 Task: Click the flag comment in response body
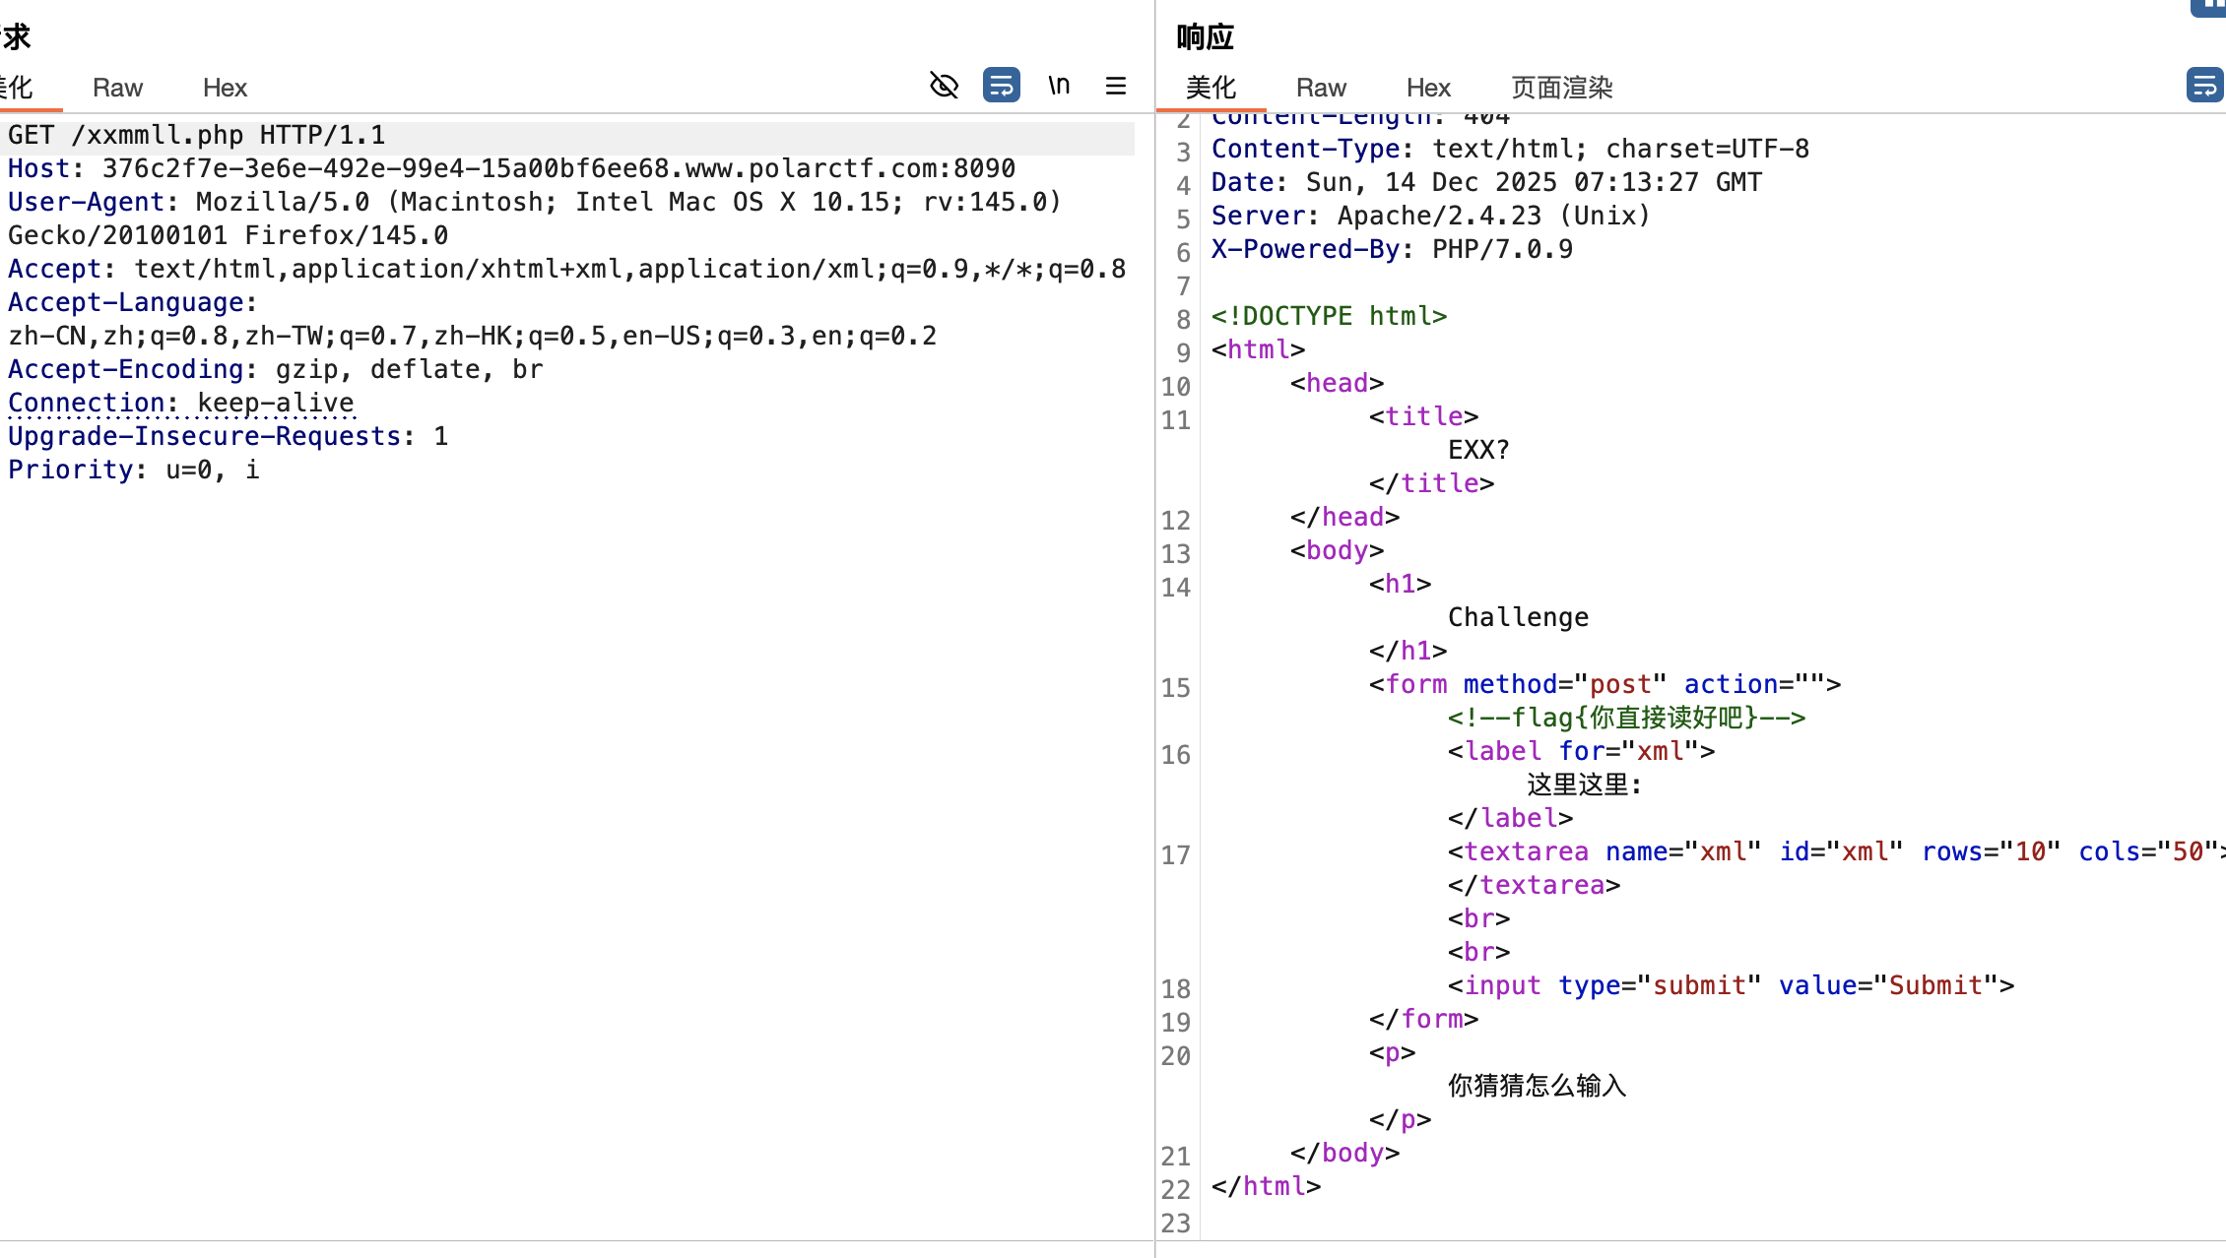pos(1626,718)
